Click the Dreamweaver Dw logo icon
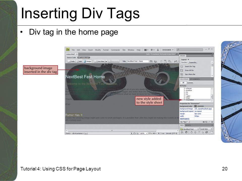 68,50
